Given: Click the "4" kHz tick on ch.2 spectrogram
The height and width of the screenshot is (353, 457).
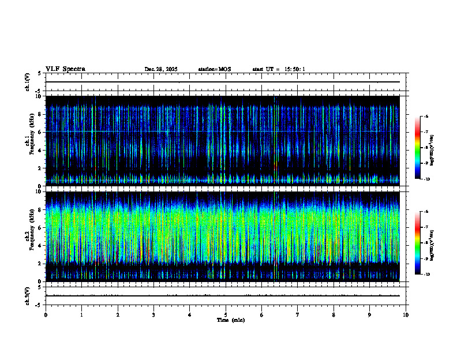Looking at the screenshot, I should tap(40, 246).
